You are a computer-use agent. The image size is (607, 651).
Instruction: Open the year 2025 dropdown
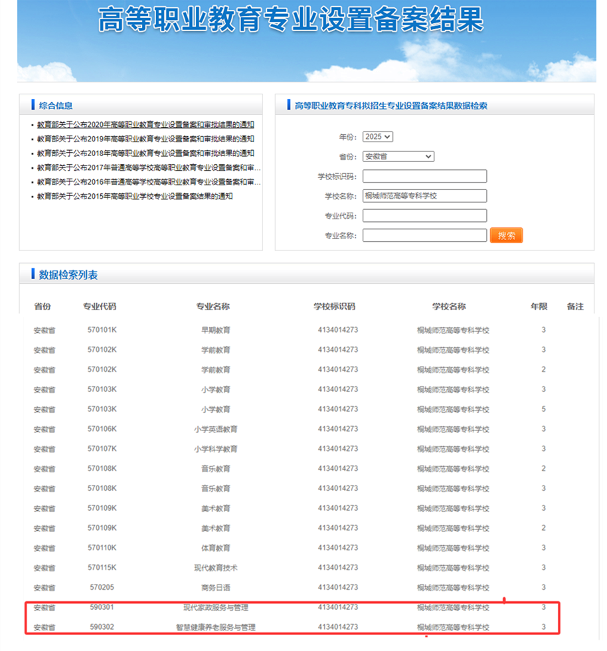(378, 137)
